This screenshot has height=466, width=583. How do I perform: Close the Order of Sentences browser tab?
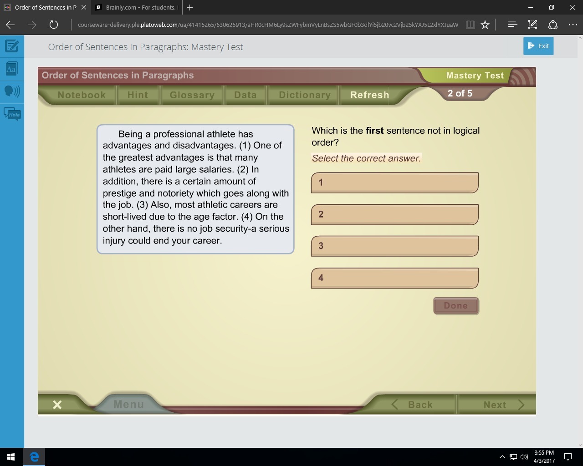(x=83, y=7)
